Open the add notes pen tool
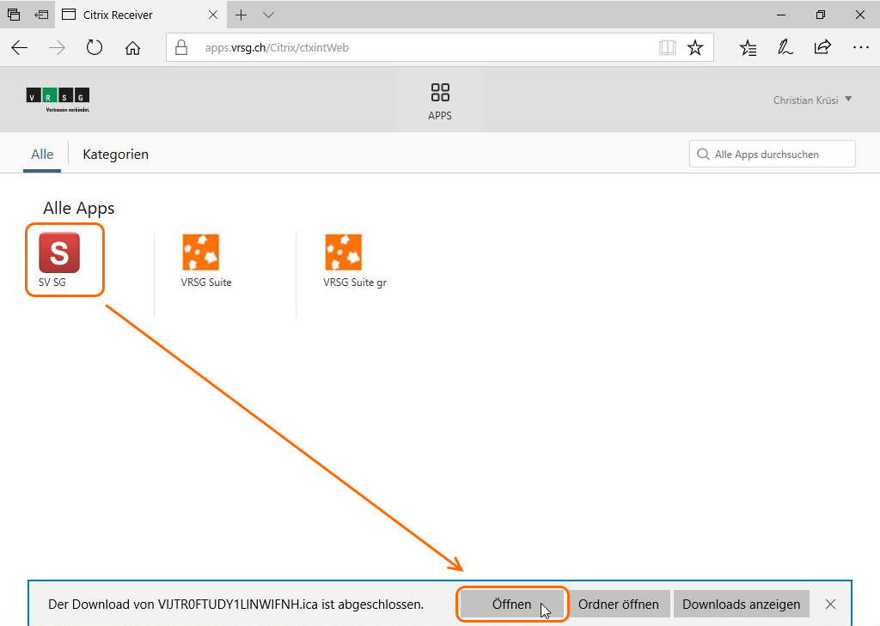 tap(785, 48)
